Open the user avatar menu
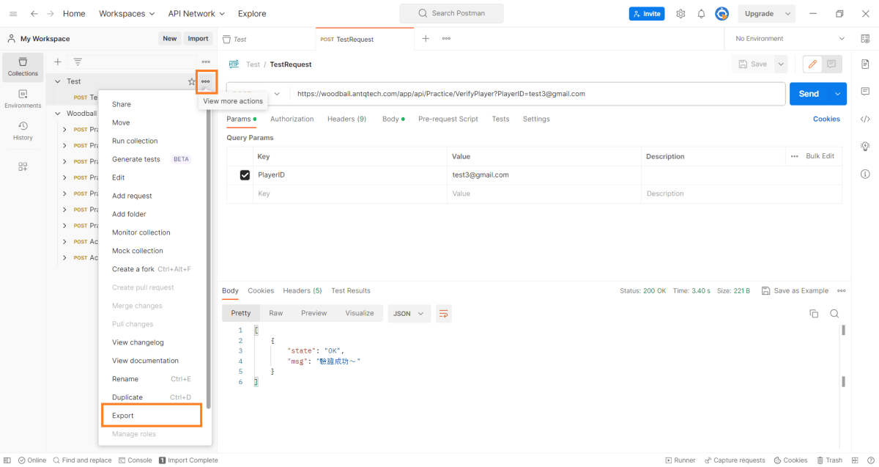The height and width of the screenshot is (467, 879). click(x=722, y=13)
